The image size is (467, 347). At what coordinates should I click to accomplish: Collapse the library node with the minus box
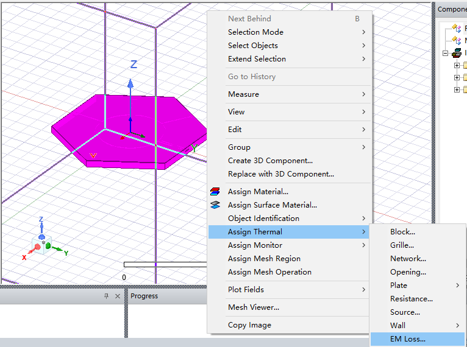click(446, 54)
